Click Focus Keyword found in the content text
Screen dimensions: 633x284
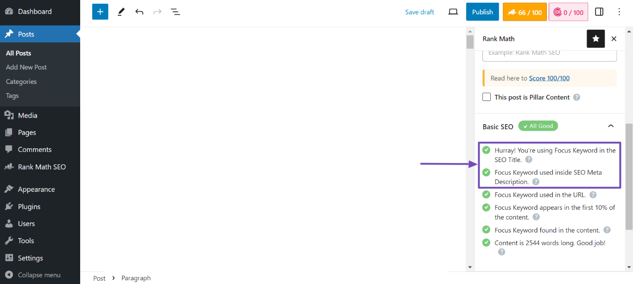pos(547,230)
